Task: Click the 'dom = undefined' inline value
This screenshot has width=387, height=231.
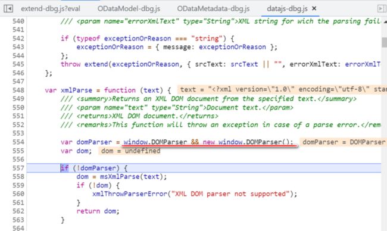Action: click(x=130, y=151)
